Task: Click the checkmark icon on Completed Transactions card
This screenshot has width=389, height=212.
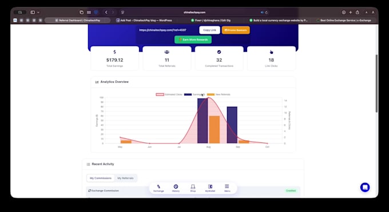Action: click(219, 52)
